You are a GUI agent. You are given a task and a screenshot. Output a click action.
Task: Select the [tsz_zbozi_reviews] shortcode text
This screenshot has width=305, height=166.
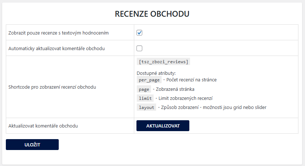pos(163,62)
